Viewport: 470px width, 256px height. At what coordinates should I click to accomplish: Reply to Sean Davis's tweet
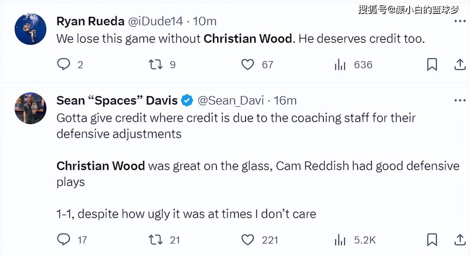click(64, 240)
